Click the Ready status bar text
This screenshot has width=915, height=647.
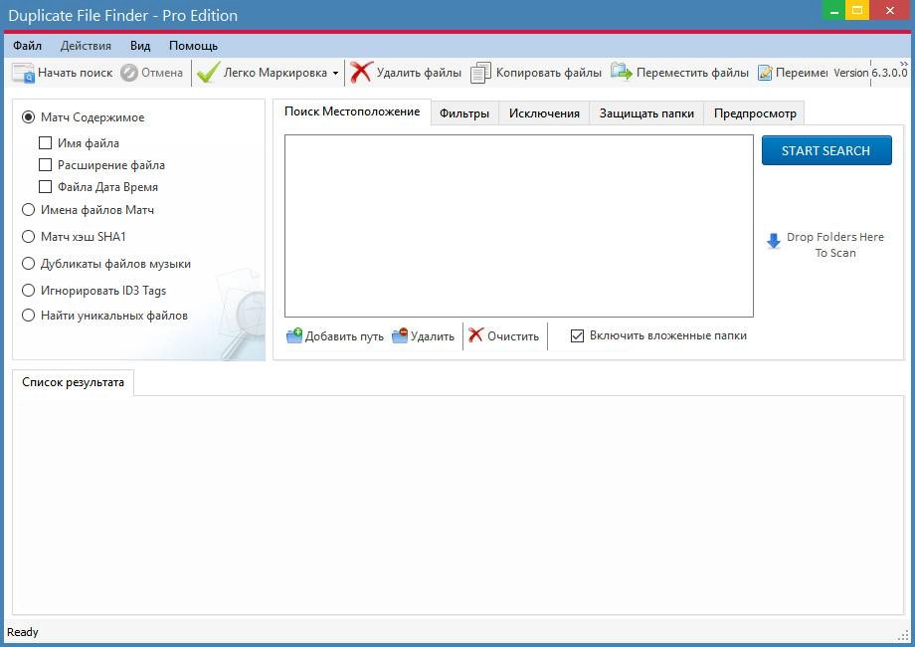pyautogui.click(x=23, y=632)
